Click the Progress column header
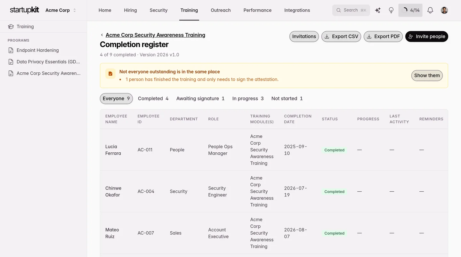The width and height of the screenshot is (461, 257). [x=368, y=119]
